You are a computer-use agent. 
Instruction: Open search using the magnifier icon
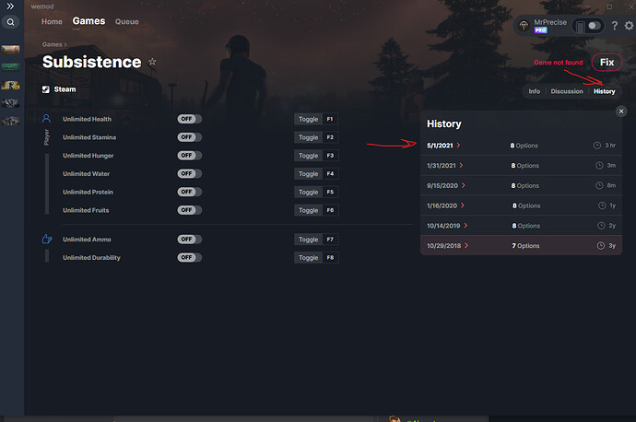11,21
